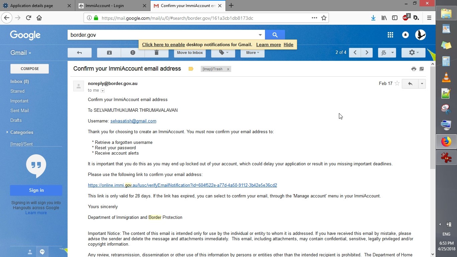Open the Starred folder
The image size is (457, 257).
coord(17,91)
